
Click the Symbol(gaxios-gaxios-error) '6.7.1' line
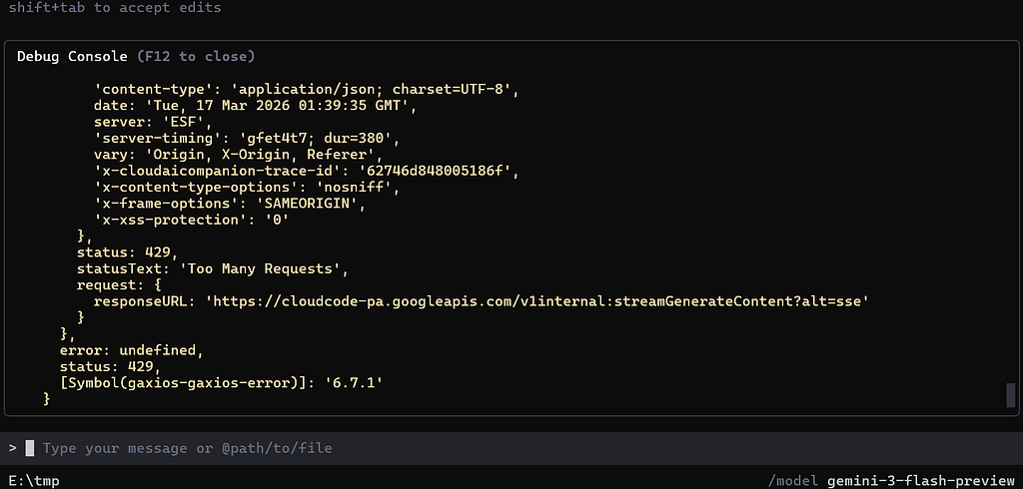pyautogui.click(x=221, y=383)
